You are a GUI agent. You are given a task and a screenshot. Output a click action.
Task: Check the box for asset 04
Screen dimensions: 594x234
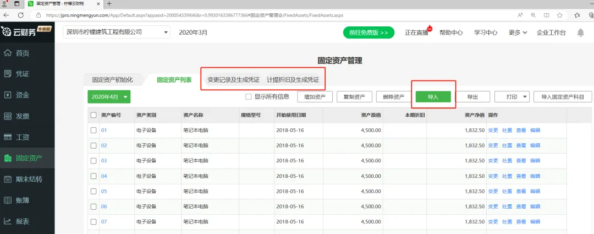94,176
